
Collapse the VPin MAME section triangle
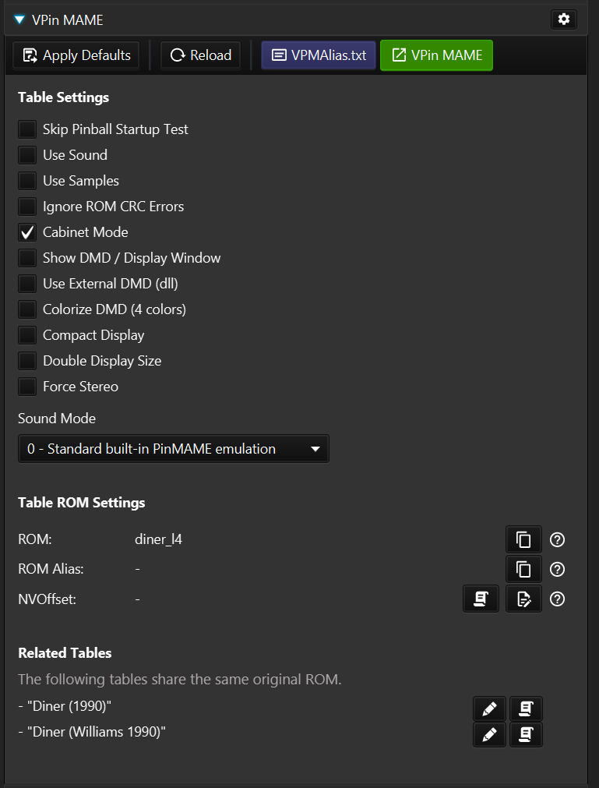click(19, 20)
